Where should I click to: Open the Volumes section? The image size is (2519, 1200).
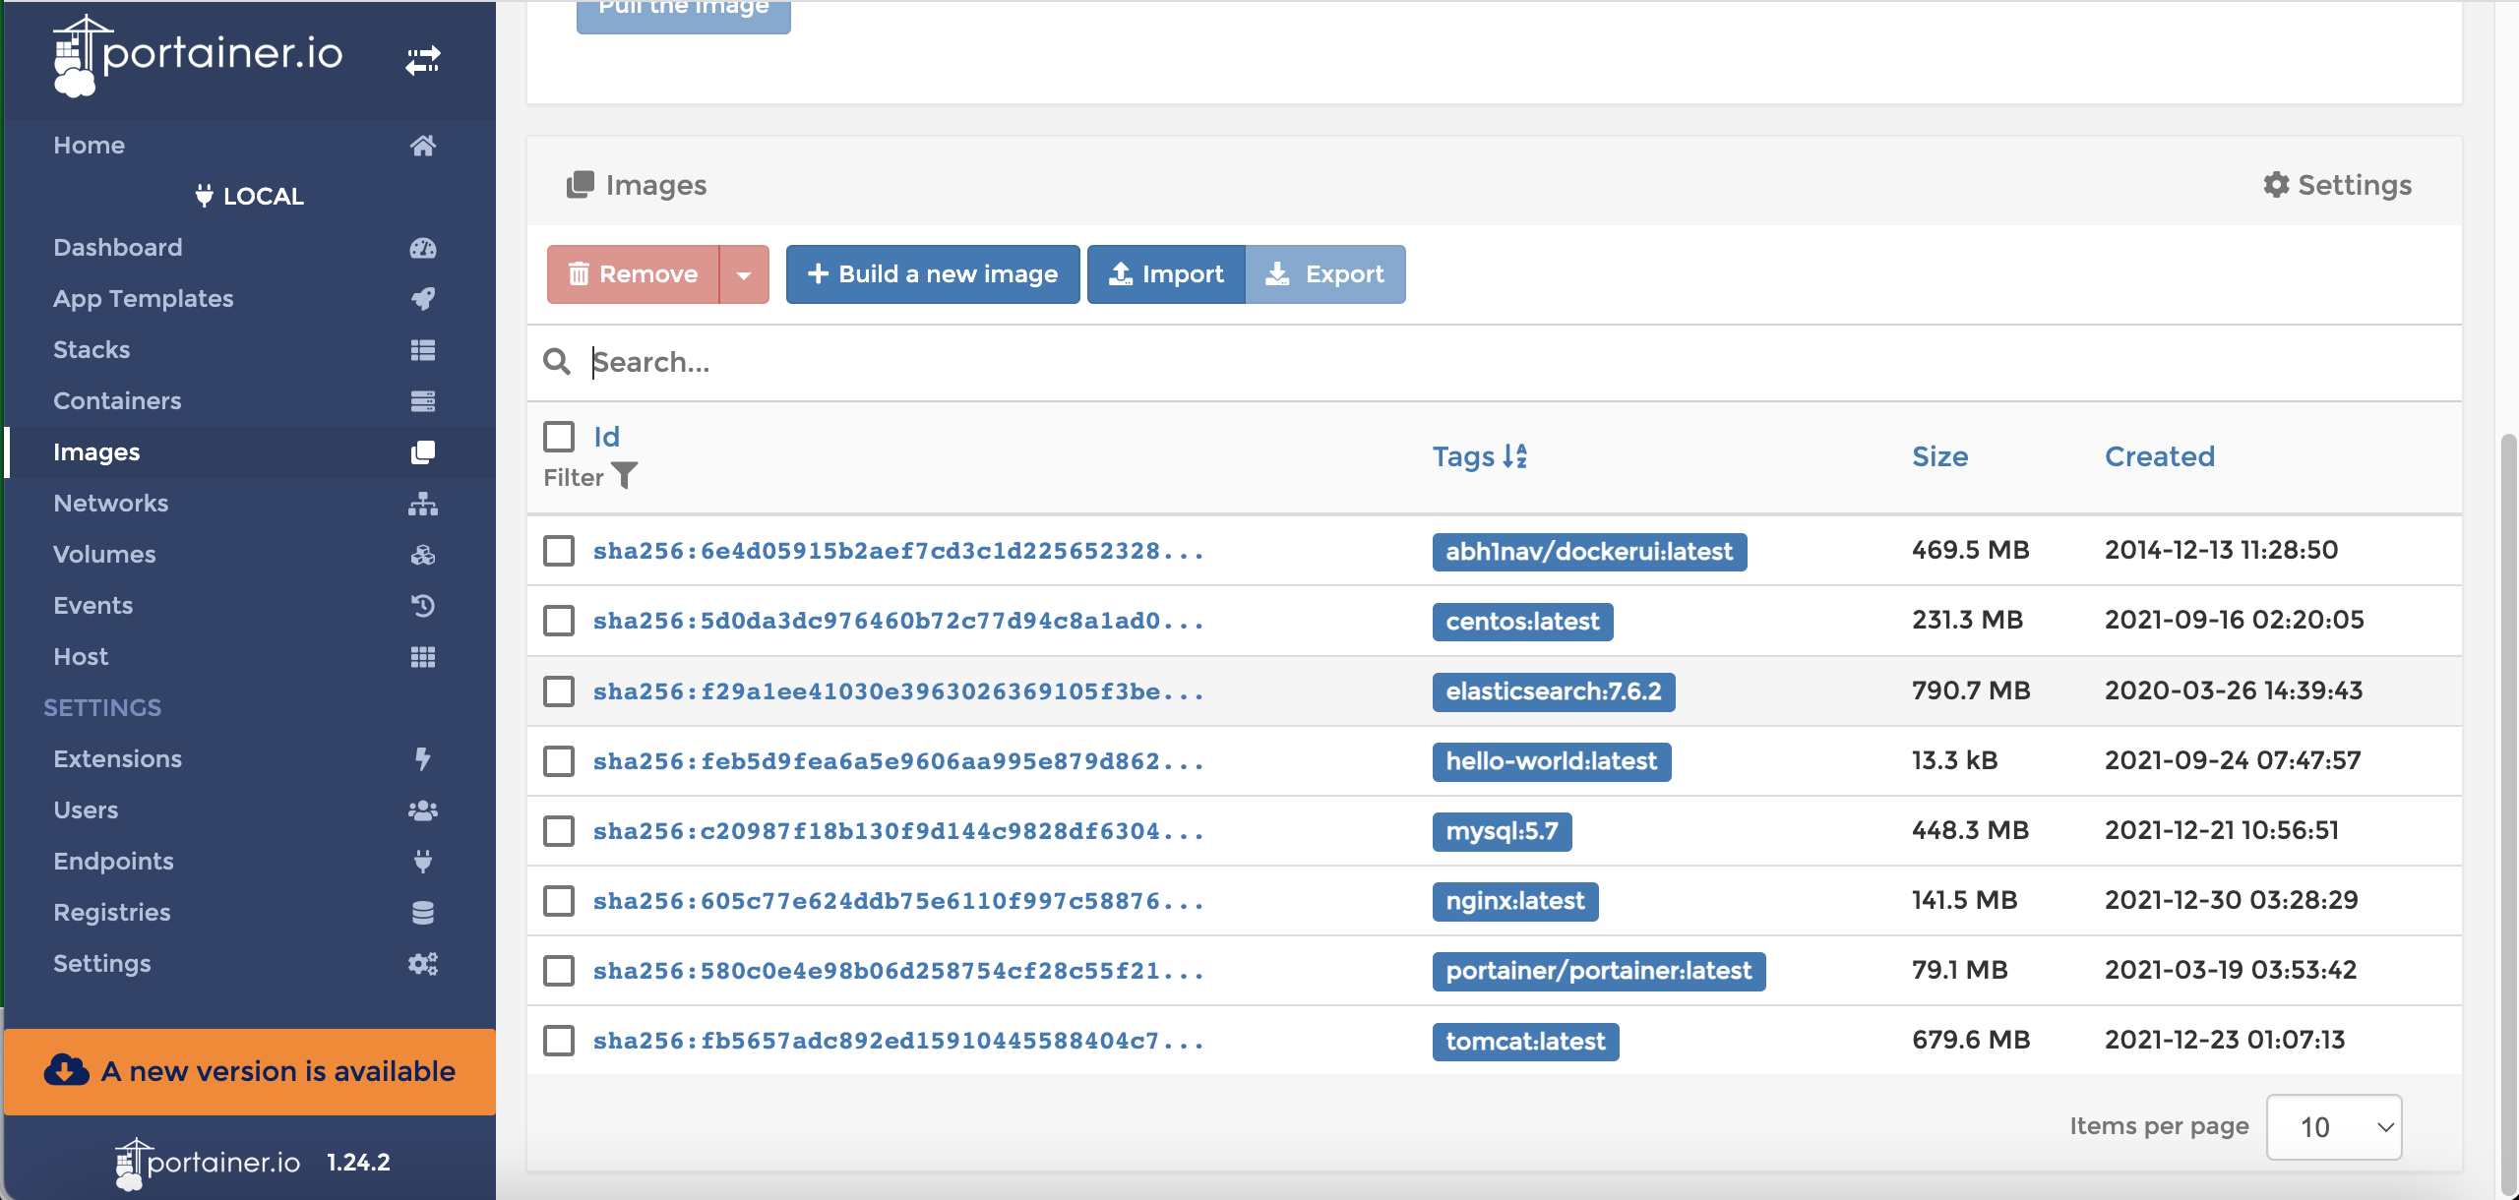coord(104,553)
